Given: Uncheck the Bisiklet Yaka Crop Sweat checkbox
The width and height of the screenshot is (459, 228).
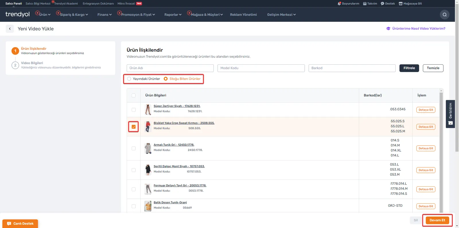Looking at the screenshot, I should [x=134, y=127].
